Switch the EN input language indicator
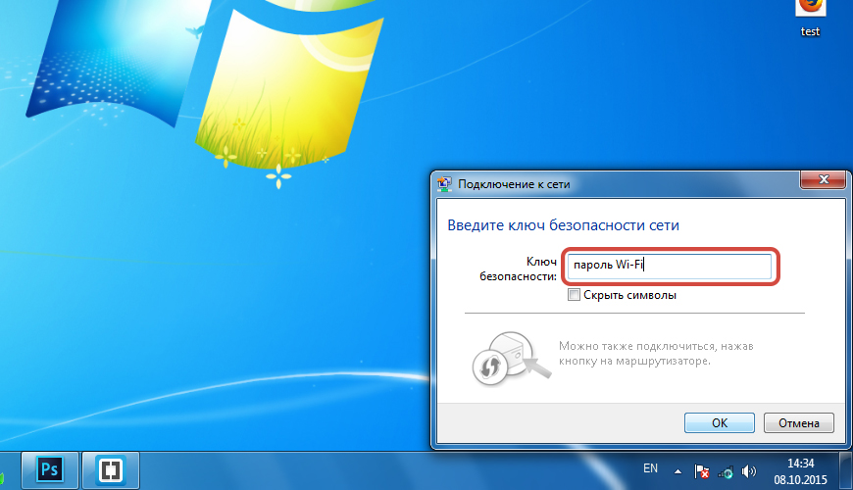The height and width of the screenshot is (490, 853). [651, 468]
